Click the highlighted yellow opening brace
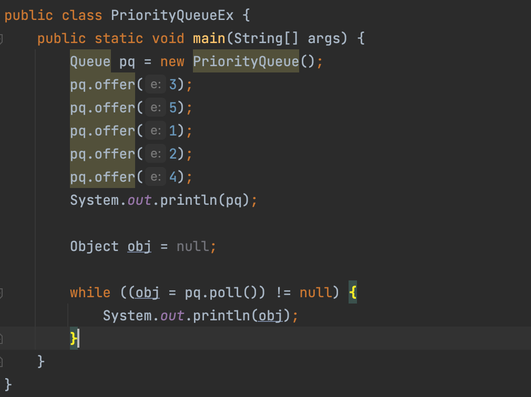This screenshot has height=397, width=531. tap(353, 292)
